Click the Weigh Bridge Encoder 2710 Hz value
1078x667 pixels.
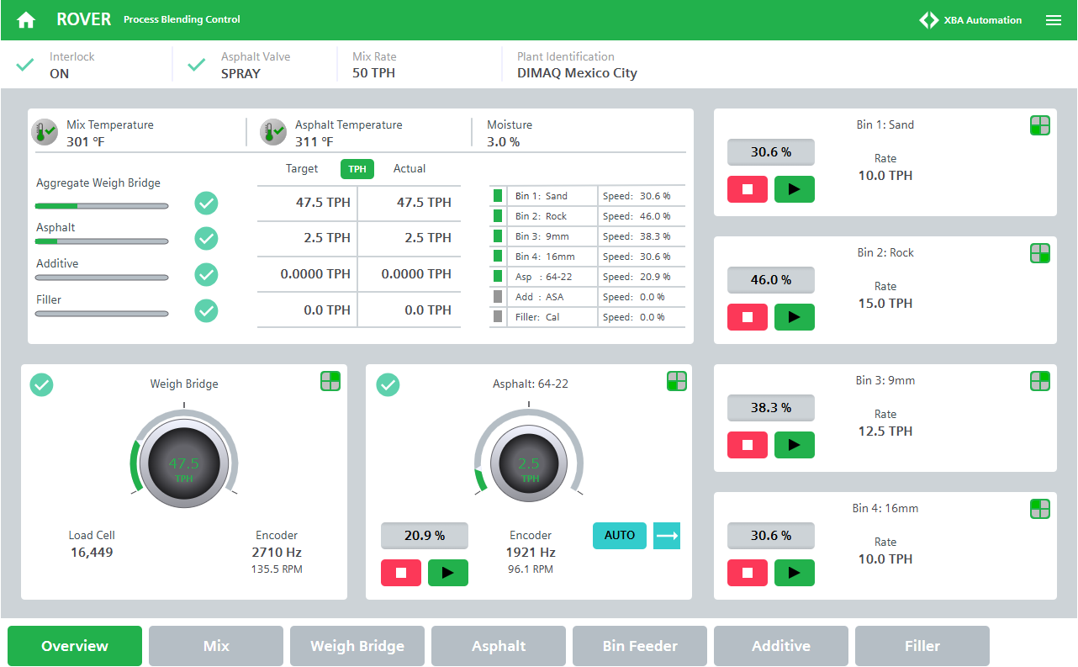(x=277, y=553)
